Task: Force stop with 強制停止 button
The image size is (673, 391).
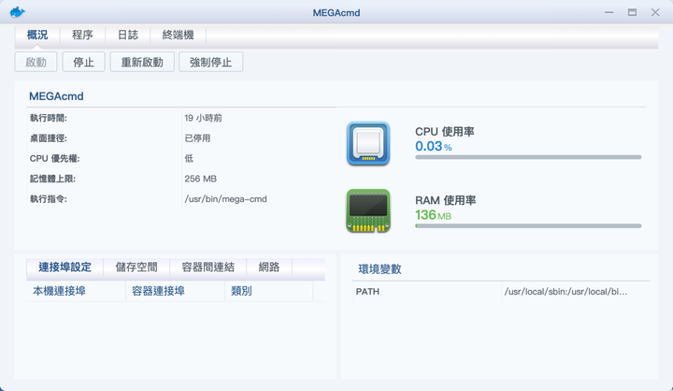Action: [x=210, y=63]
